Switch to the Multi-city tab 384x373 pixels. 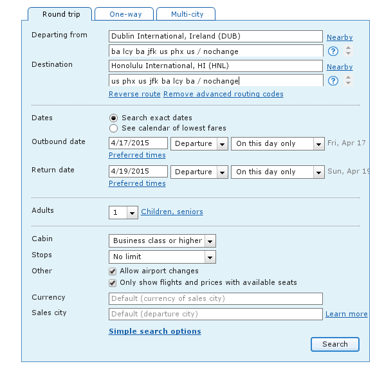pos(186,14)
